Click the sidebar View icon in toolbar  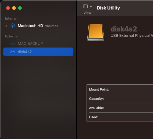85,7
